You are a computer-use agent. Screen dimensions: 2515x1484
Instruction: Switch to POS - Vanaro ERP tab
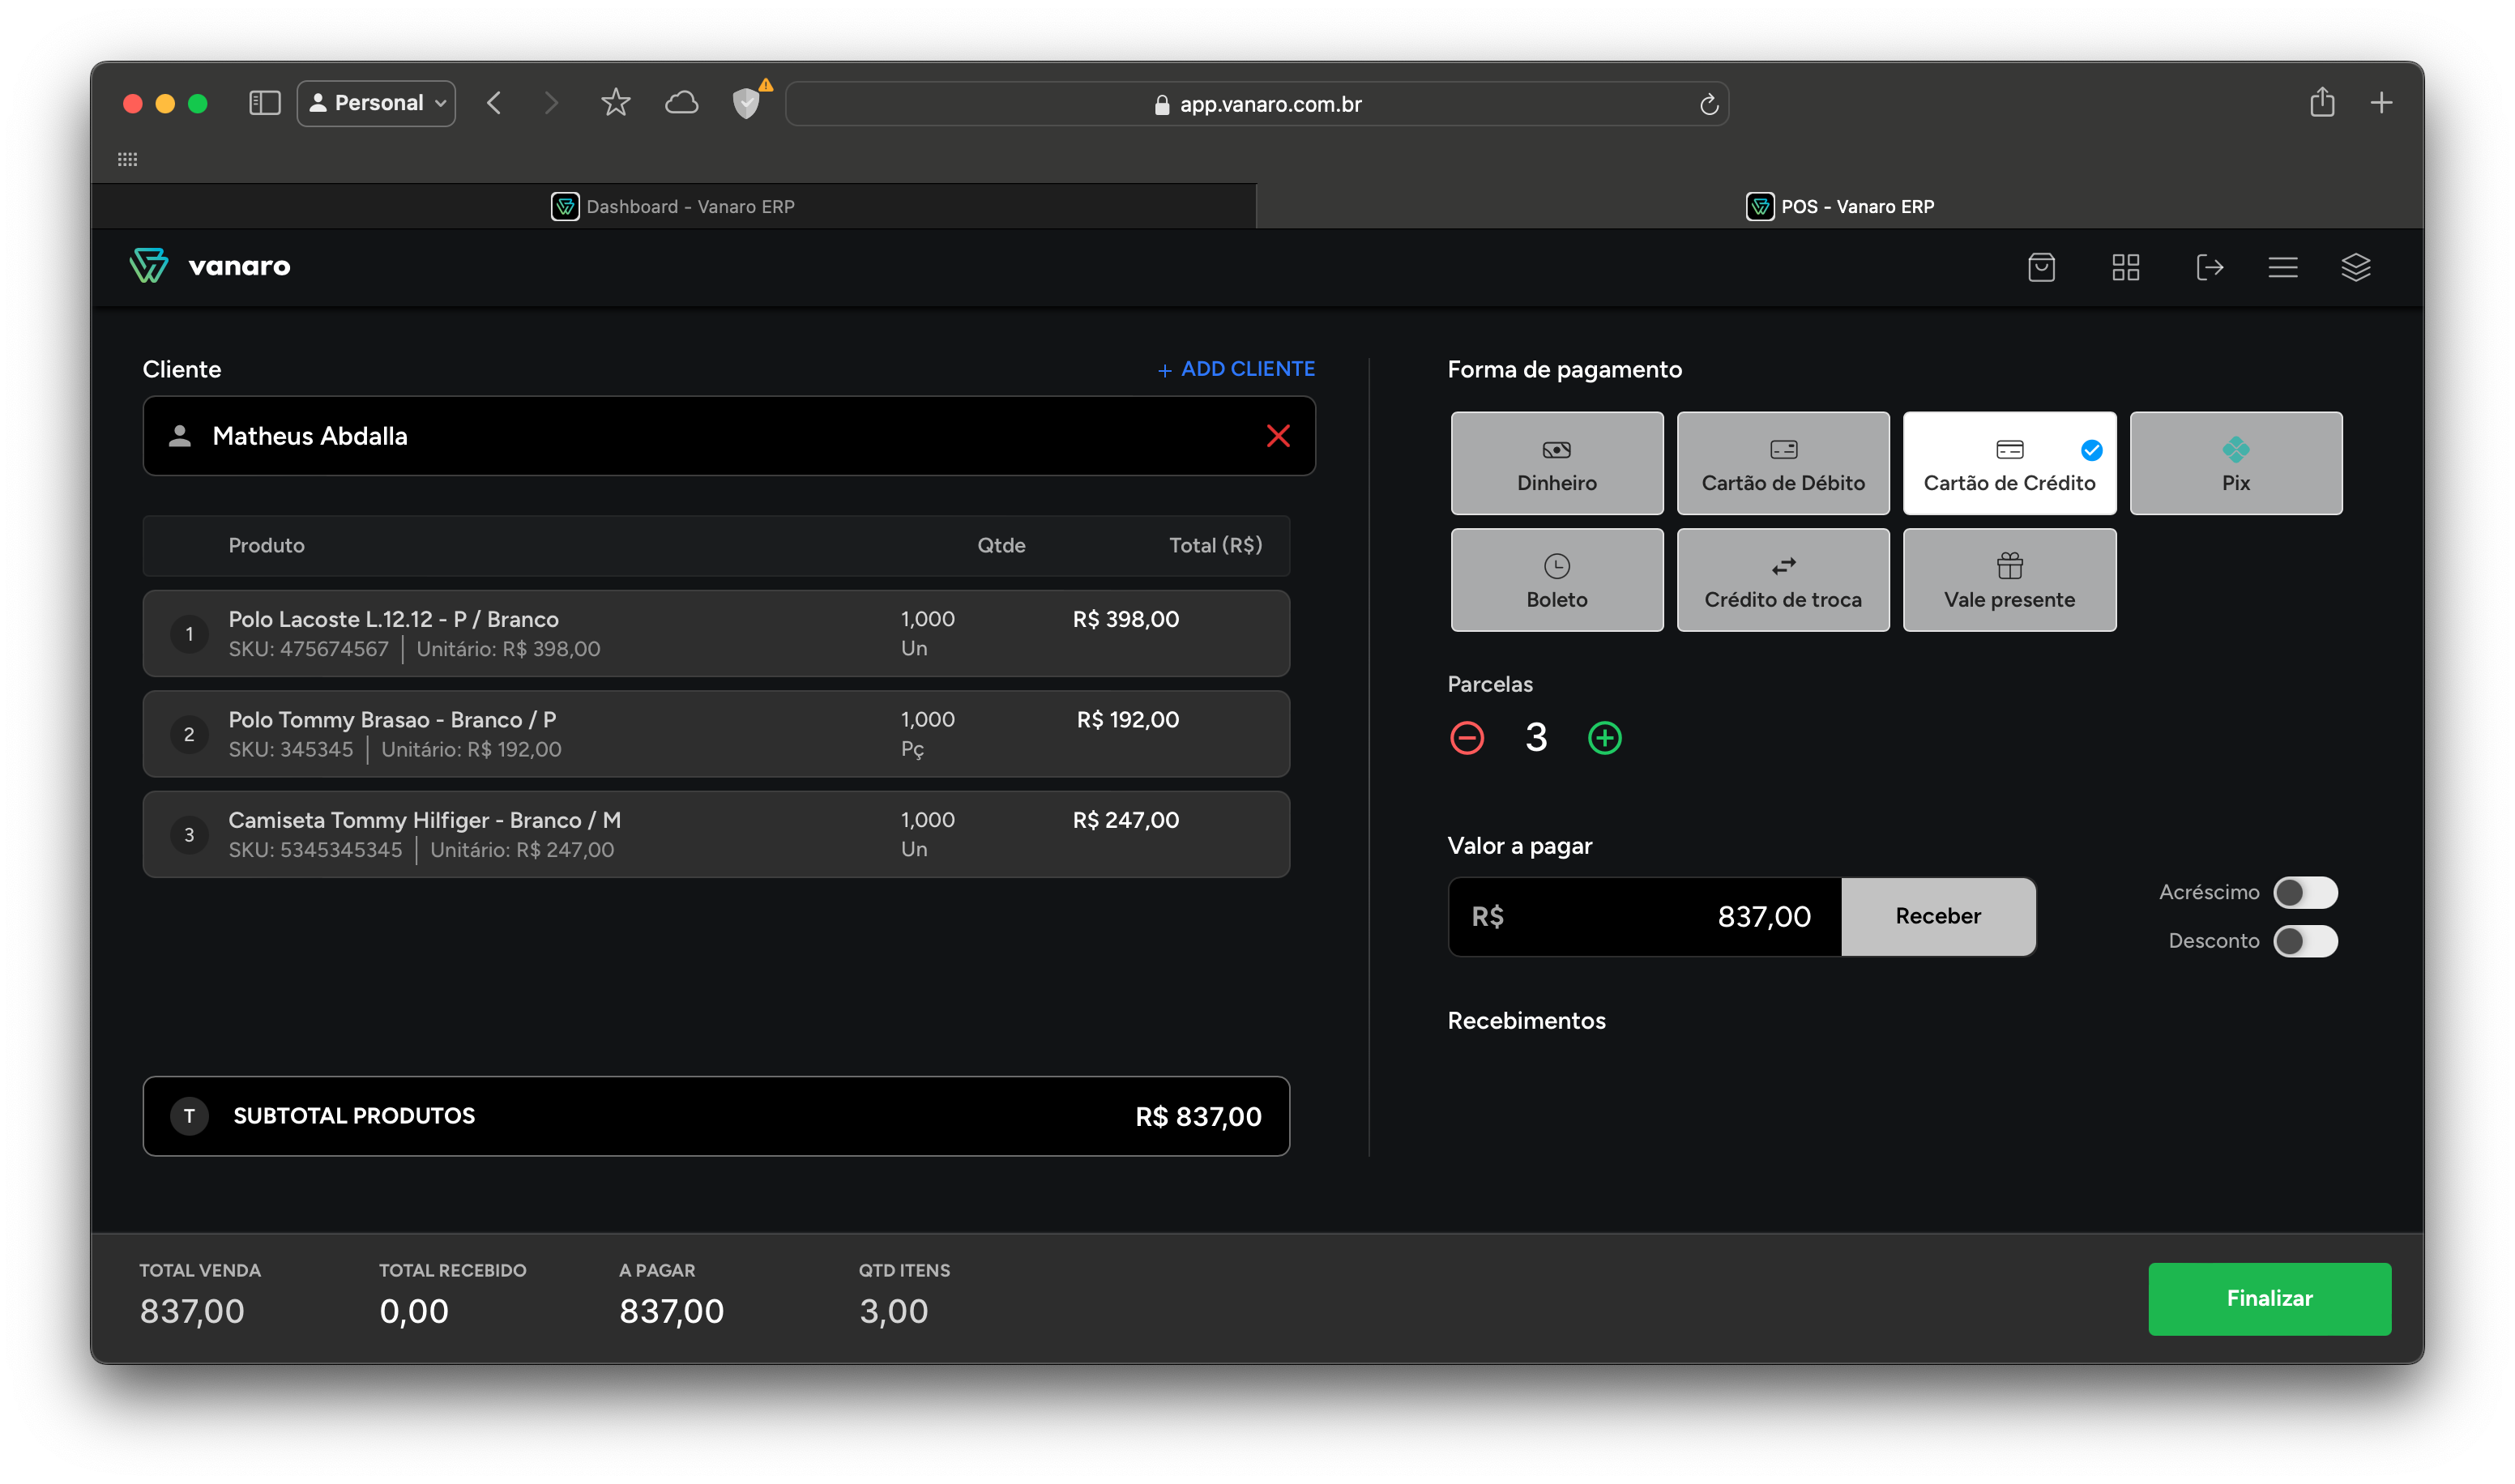(1839, 206)
